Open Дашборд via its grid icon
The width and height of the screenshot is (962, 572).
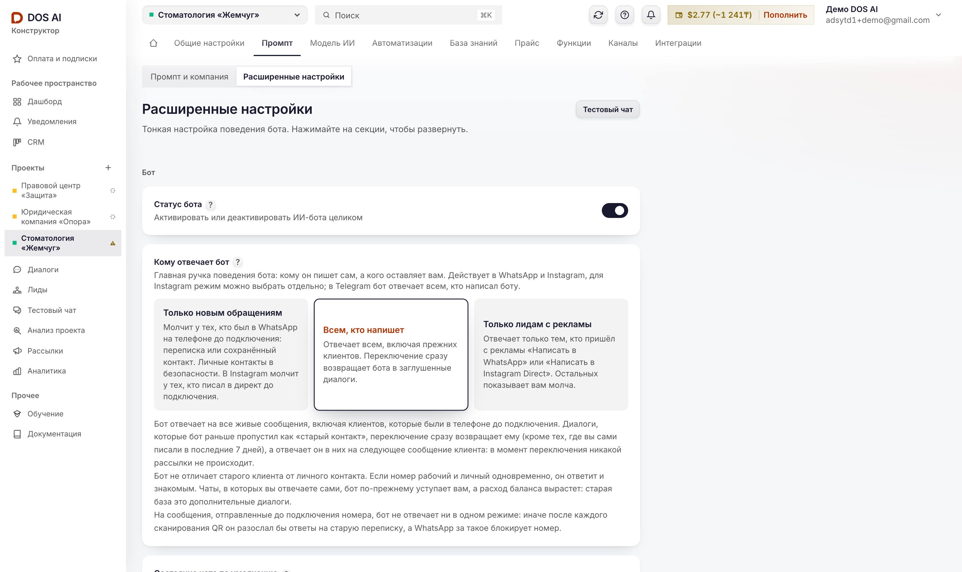(x=17, y=102)
